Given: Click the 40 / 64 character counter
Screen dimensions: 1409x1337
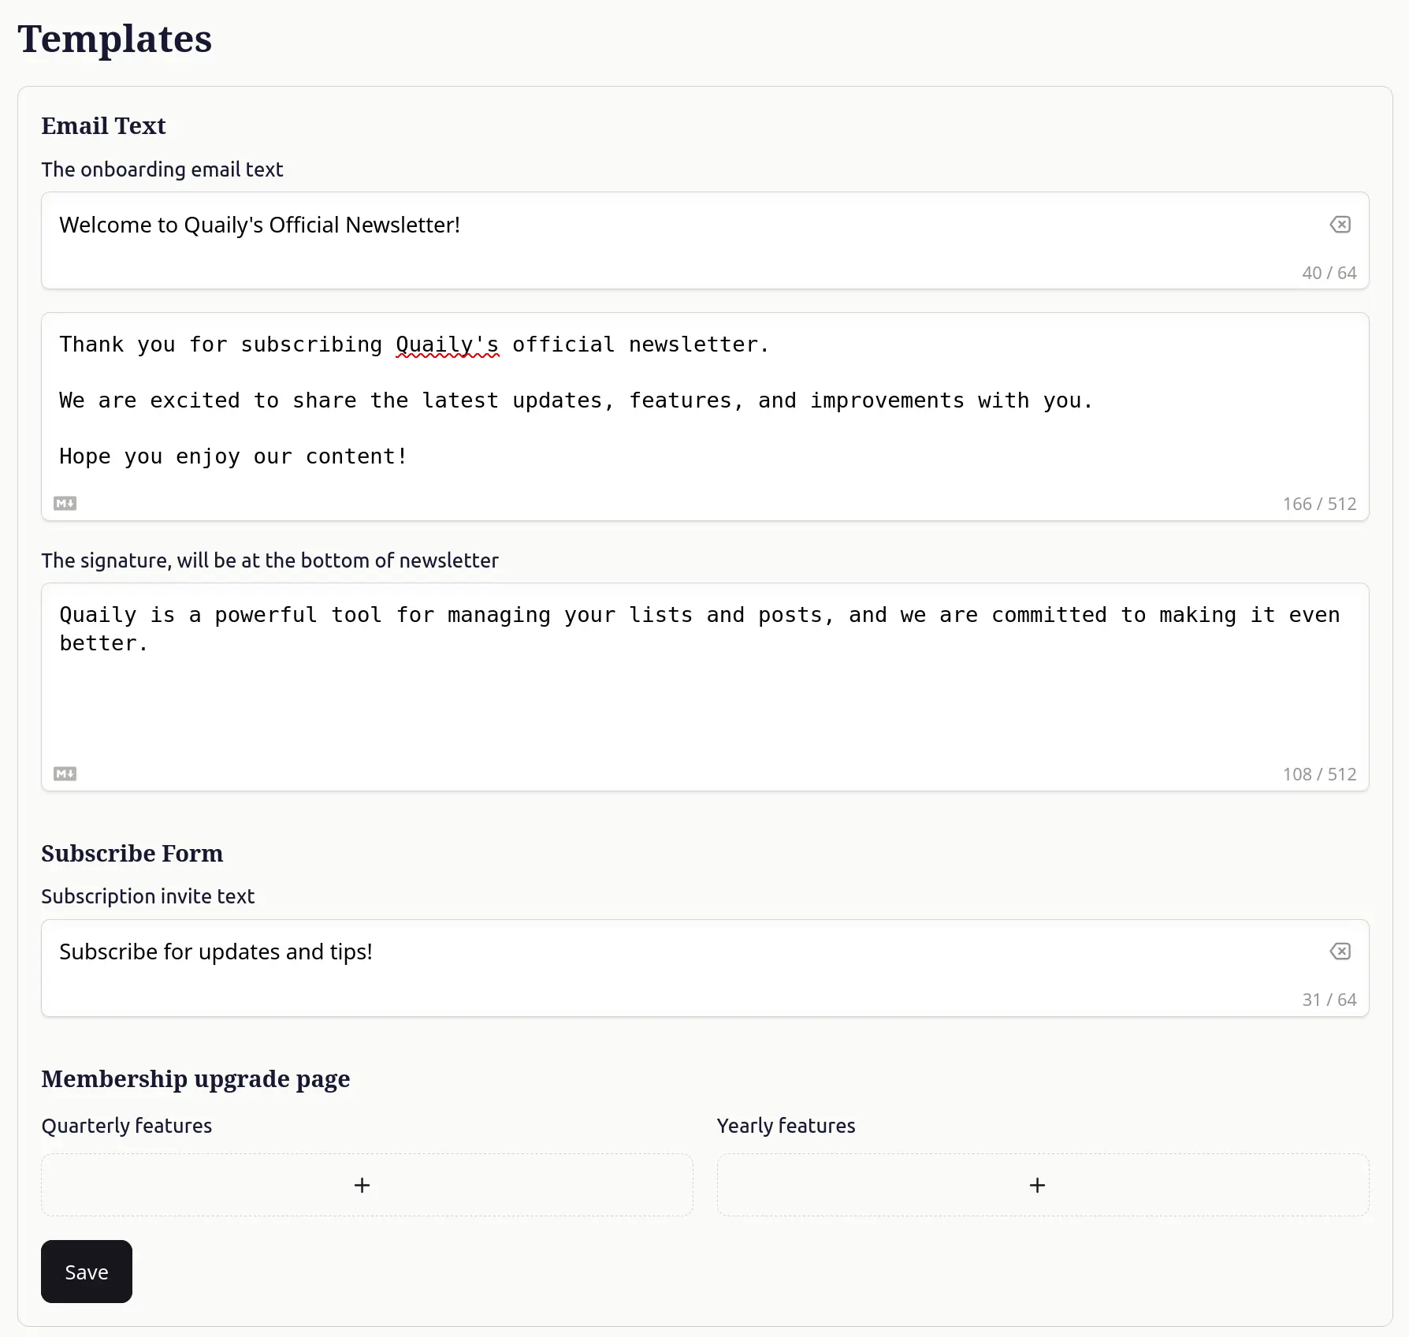Looking at the screenshot, I should [1329, 273].
